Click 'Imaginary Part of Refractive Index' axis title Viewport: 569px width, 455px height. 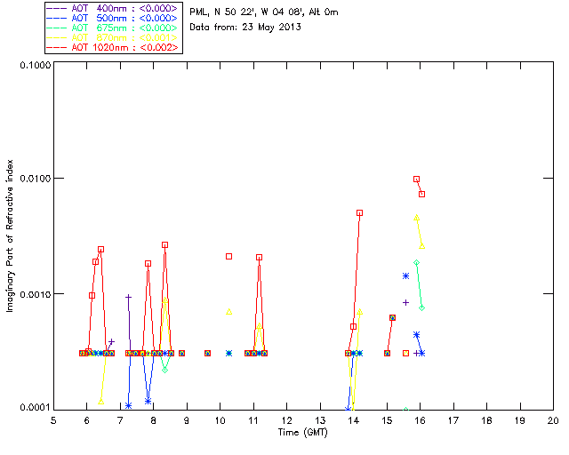[10, 235]
